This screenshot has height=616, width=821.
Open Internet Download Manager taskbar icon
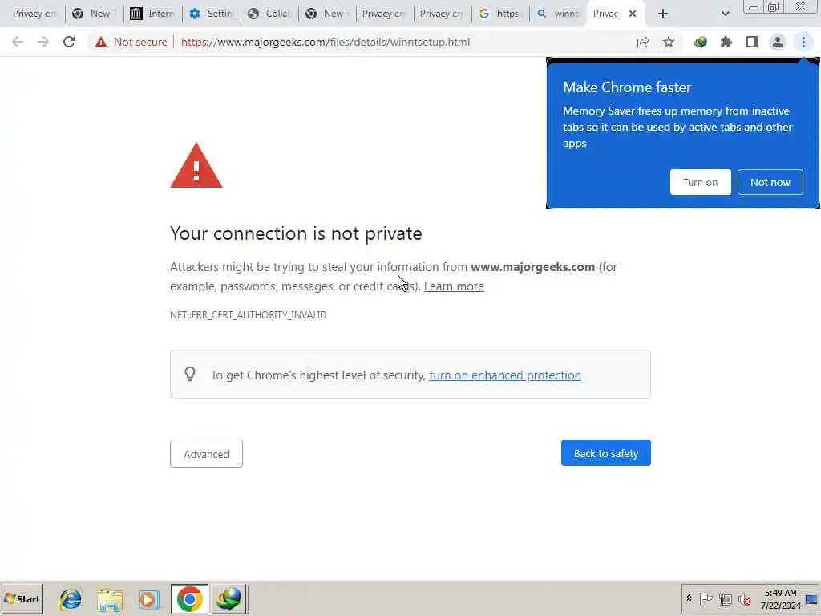229,599
